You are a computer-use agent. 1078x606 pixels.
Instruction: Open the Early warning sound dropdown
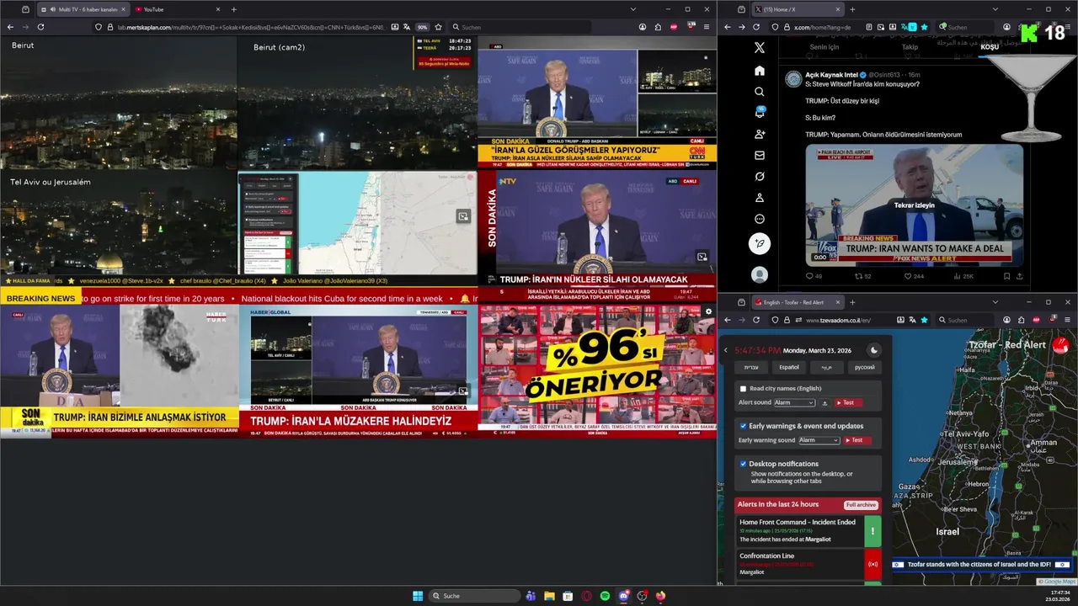(819, 440)
